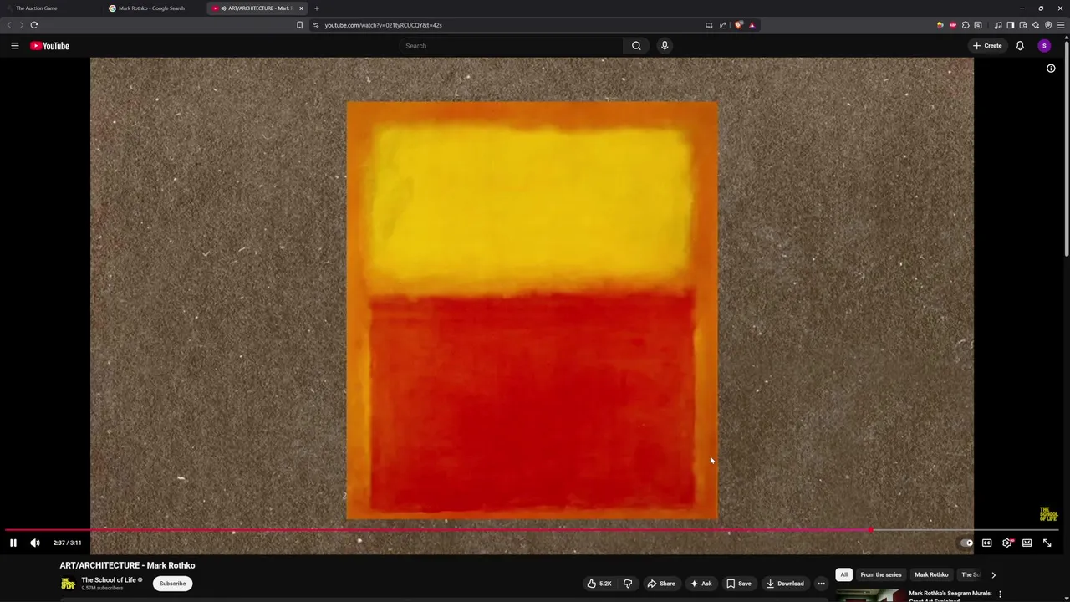Close the ART/ARCHITECTURE YouTube tab
The image size is (1070, 602).
[x=301, y=8]
